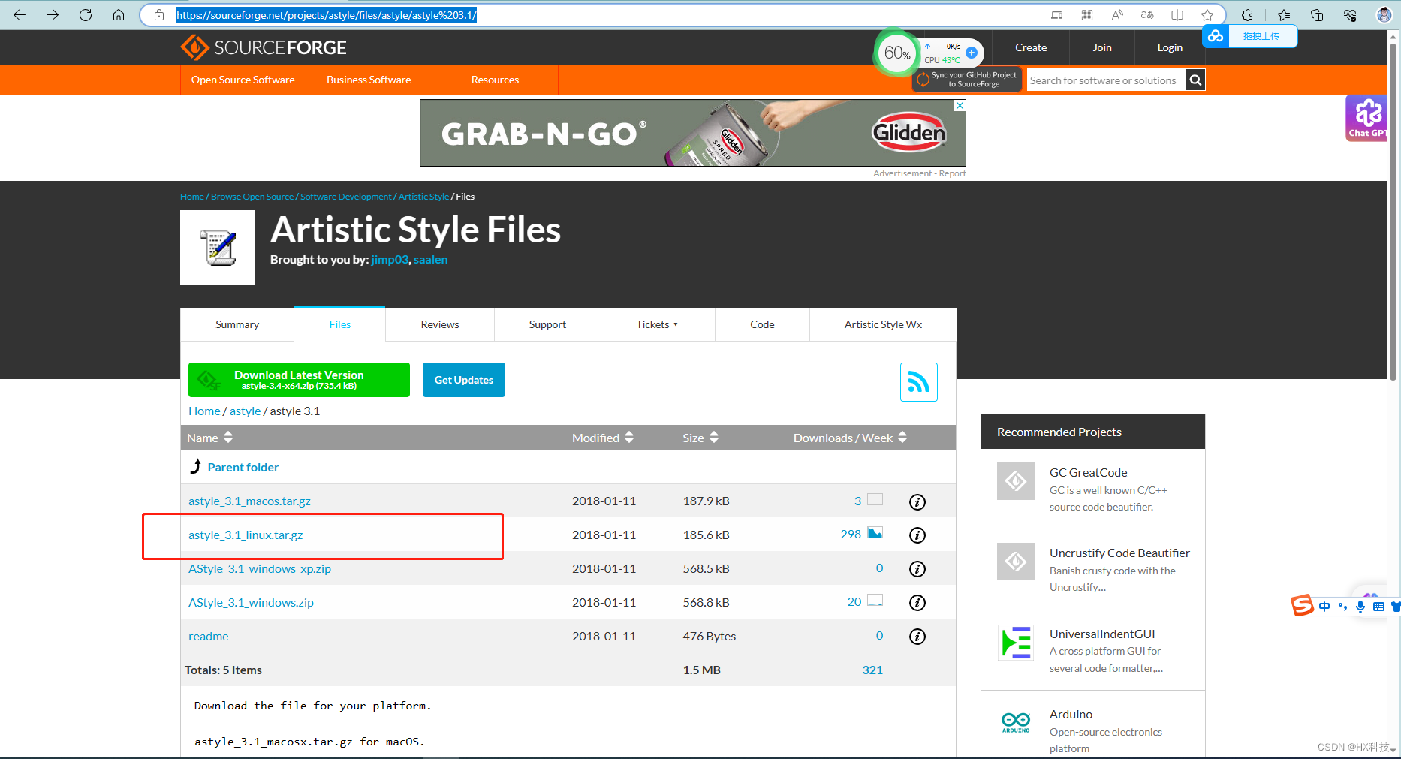Go to Parent folder
Viewport: 1401px width, 759px height.
[243, 468]
